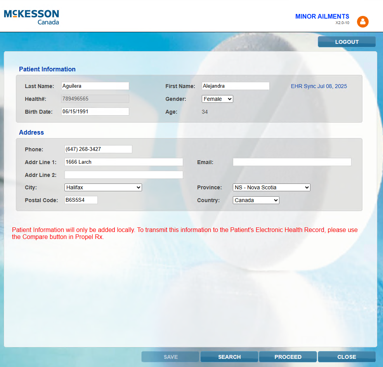
Task: Open the Country dropdown showing Canada
Action: (x=256, y=200)
